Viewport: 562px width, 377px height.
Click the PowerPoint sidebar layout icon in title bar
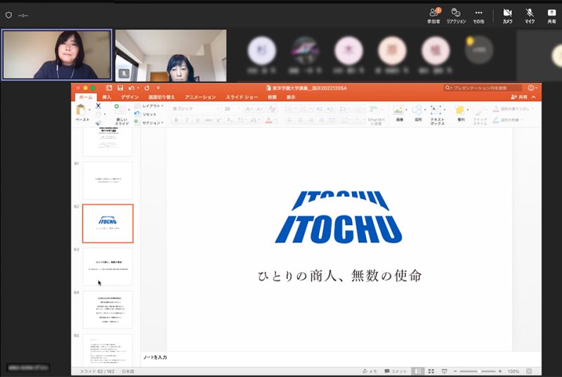[109, 88]
